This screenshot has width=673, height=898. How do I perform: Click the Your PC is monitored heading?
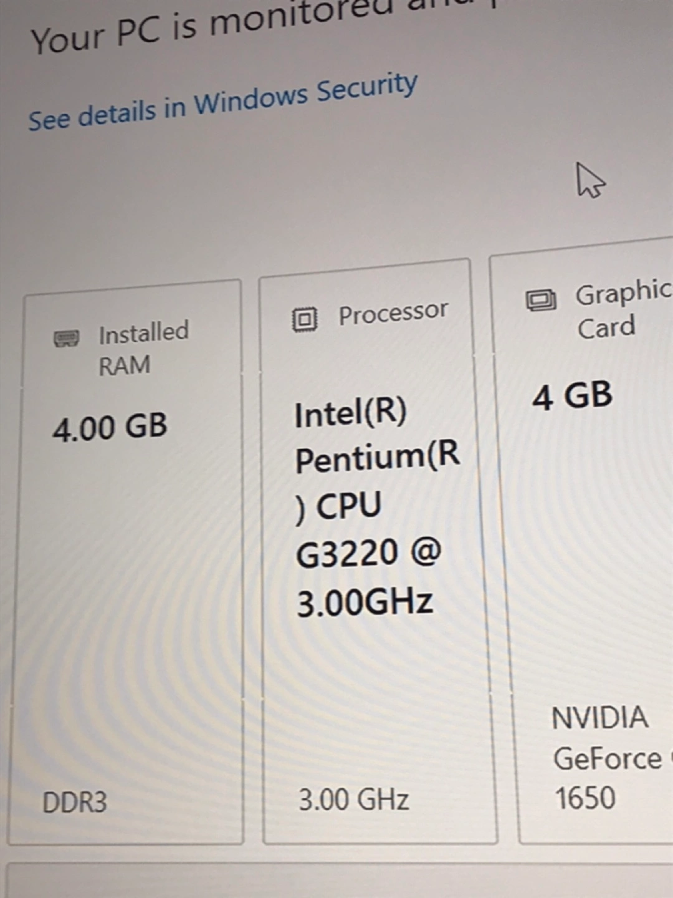tap(212, 28)
